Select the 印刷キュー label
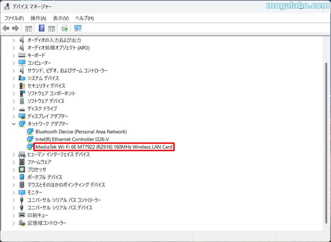The width and height of the screenshot is (331, 242). click(38, 215)
